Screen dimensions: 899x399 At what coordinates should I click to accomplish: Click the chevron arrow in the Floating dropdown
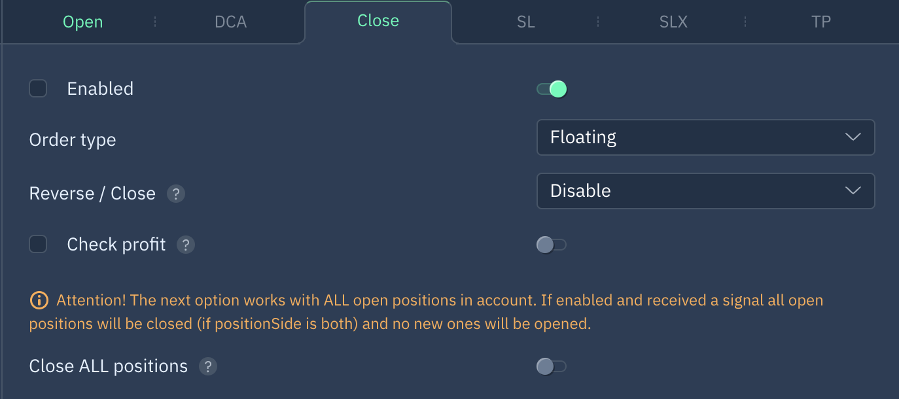(x=853, y=137)
